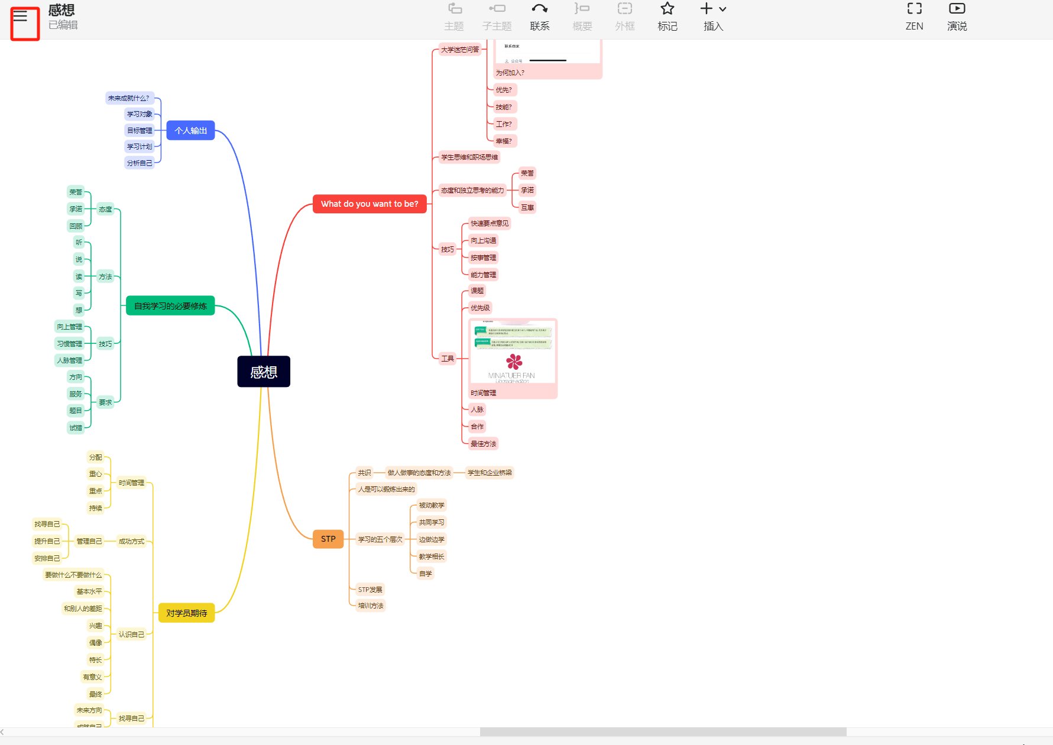This screenshot has height=745, width=1053.
Task: Click the 概要 (Summary) toolbar icon
Action: [582, 17]
